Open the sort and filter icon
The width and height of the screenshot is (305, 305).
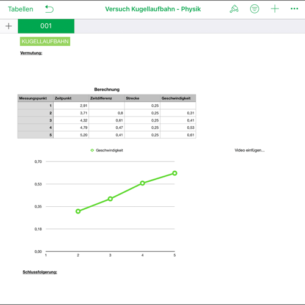pos(254,9)
